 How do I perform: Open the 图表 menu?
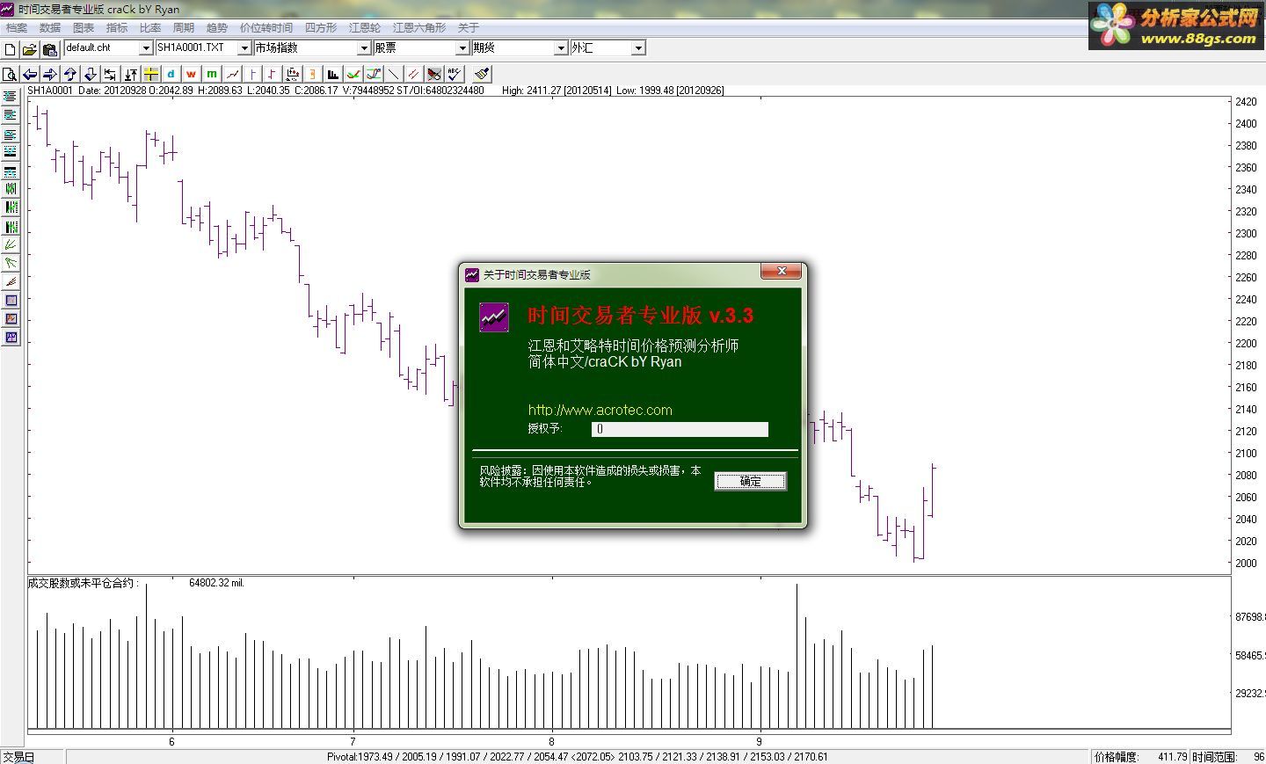pyautogui.click(x=84, y=28)
